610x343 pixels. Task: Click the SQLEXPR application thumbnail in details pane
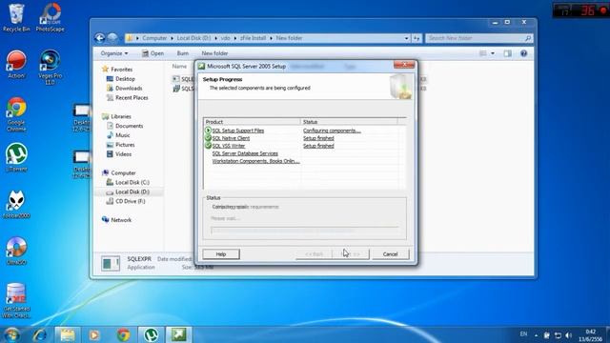click(111, 263)
